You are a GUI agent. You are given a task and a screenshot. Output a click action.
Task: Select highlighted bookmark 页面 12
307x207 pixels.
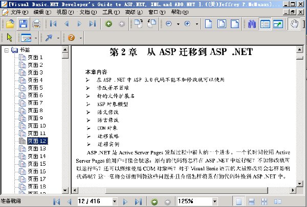37,141
